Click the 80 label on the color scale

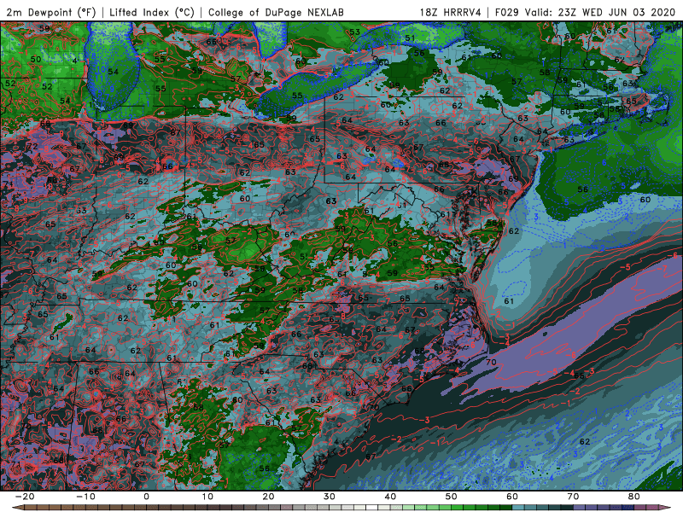(x=634, y=497)
